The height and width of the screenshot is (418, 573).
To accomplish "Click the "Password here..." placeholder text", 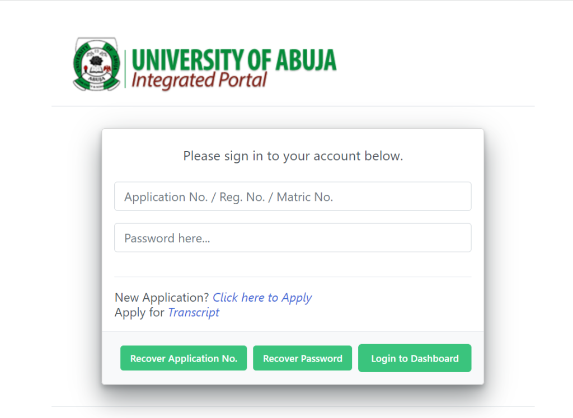I will click(x=167, y=238).
